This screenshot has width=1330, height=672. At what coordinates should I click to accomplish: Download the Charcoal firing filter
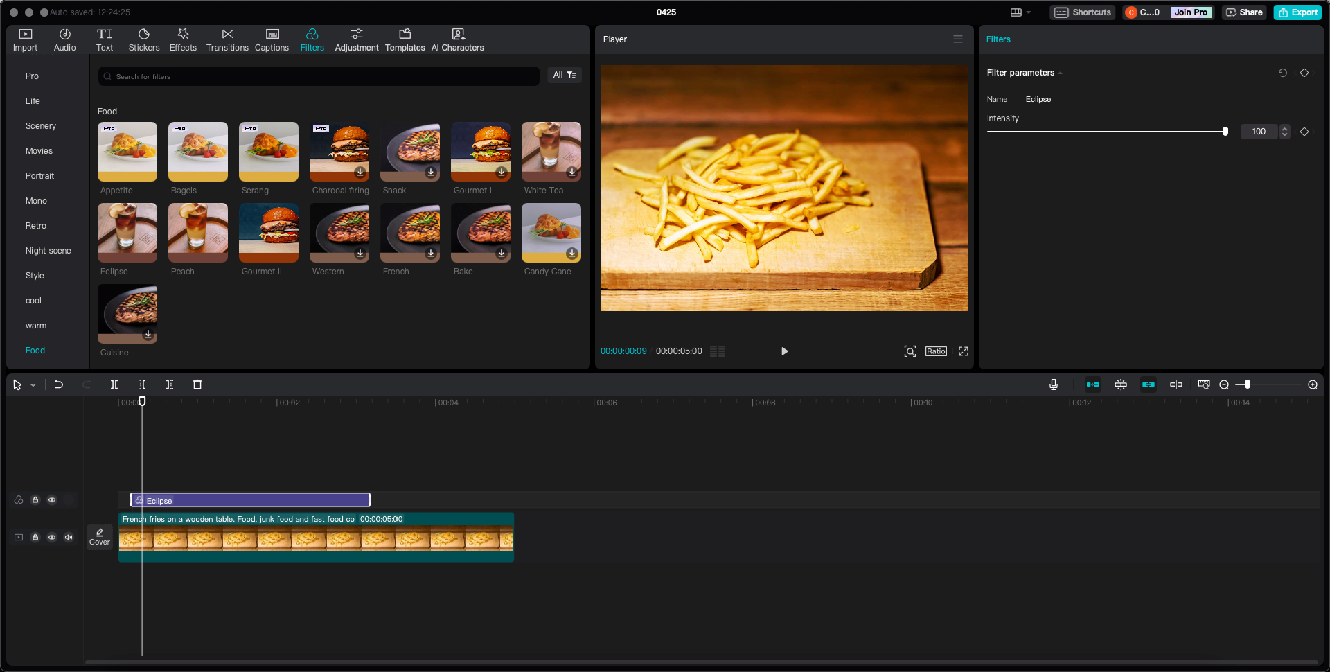[360, 172]
